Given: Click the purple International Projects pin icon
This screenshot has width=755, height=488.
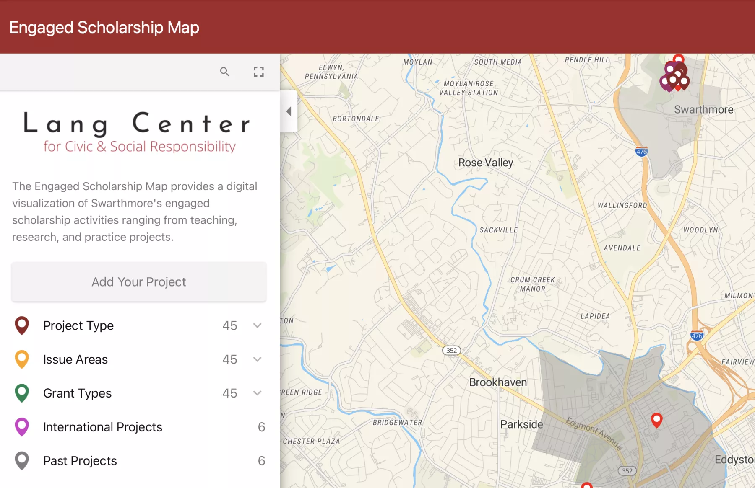Looking at the screenshot, I should pos(22,427).
